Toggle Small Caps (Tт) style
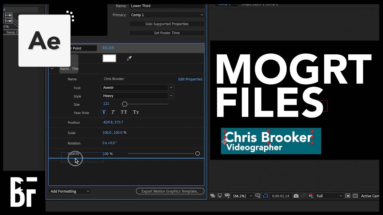Image resolution: width=383 pixels, height=215 pixels. (136, 112)
